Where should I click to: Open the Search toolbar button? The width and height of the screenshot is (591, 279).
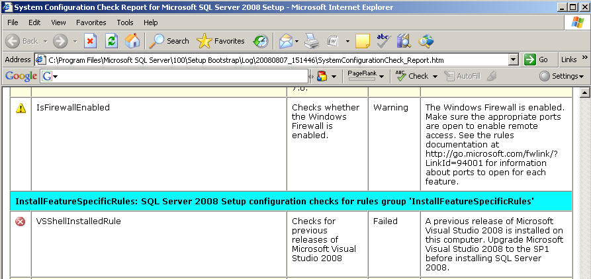coord(169,41)
